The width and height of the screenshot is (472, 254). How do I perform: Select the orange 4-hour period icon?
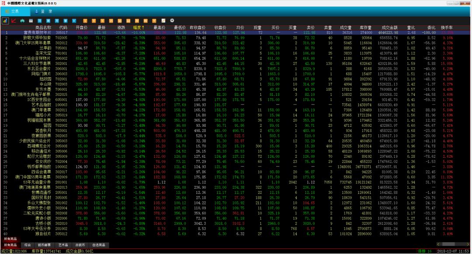pos(146,21)
